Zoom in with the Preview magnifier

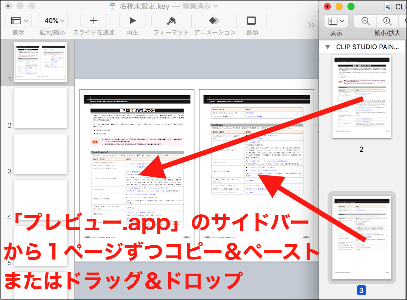[x=388, y=21]
